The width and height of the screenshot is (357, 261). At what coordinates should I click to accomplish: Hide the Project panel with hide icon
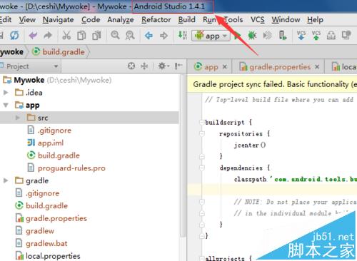pos(178,66)
